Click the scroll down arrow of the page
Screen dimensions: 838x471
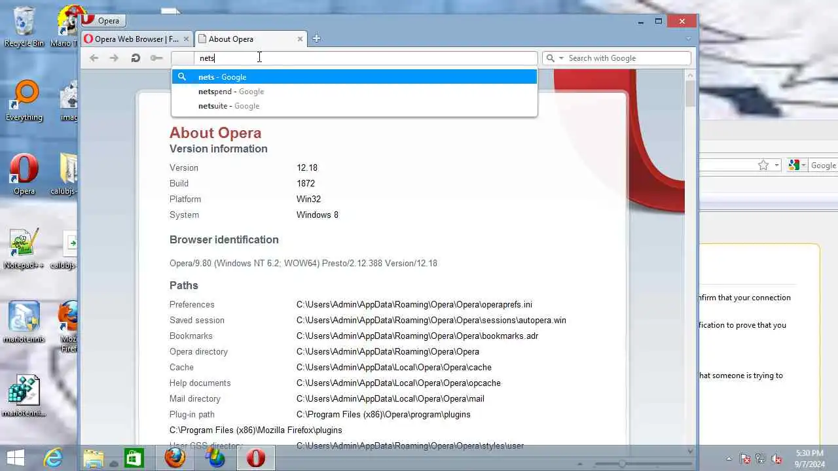tap(690, 451)
